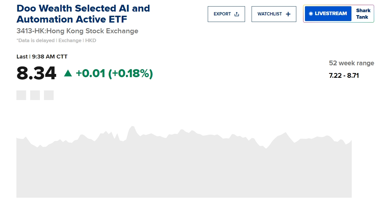
Task: Click the plus icon next to WATCHLIST
Action: tap(288, 14)
